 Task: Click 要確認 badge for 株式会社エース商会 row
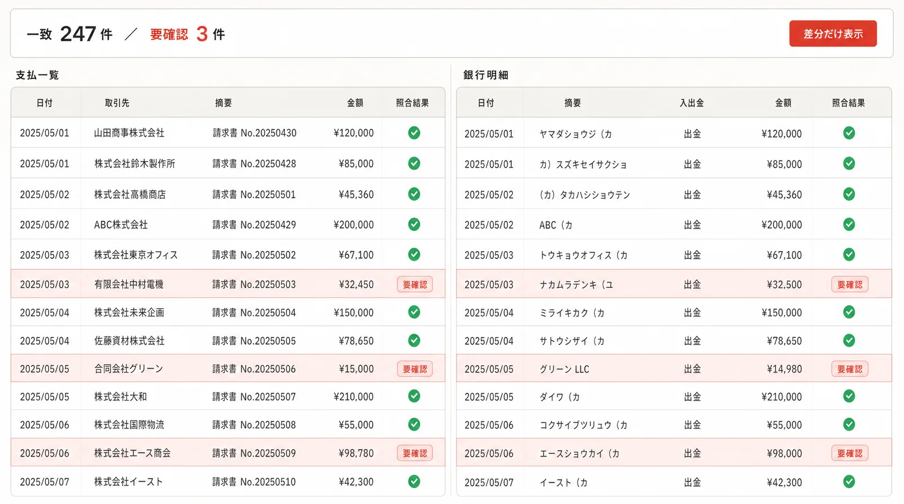pyautogui.click(x=415, y=453)
